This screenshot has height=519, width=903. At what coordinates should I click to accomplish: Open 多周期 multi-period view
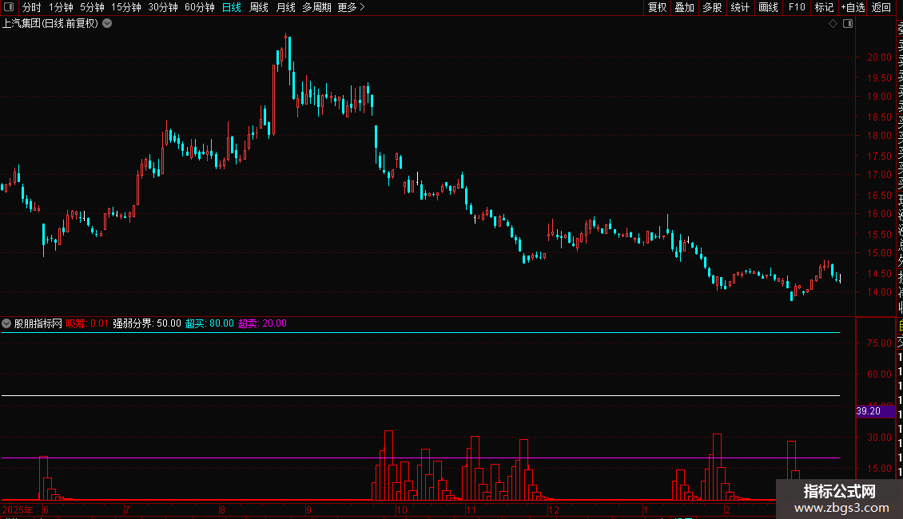pyautogui.click(x=316, y=7)
